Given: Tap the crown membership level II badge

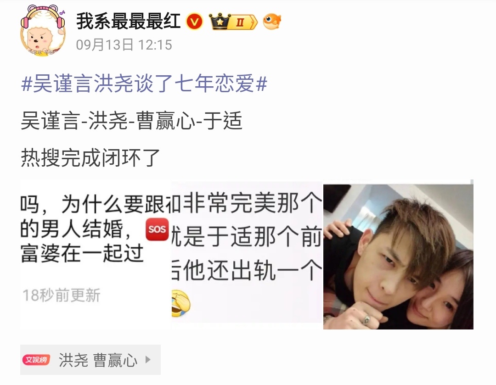Looking at the screenshot, I should [x=233, y=22].
